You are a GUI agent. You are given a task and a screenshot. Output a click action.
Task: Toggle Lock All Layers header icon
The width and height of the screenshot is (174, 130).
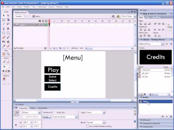43,21
